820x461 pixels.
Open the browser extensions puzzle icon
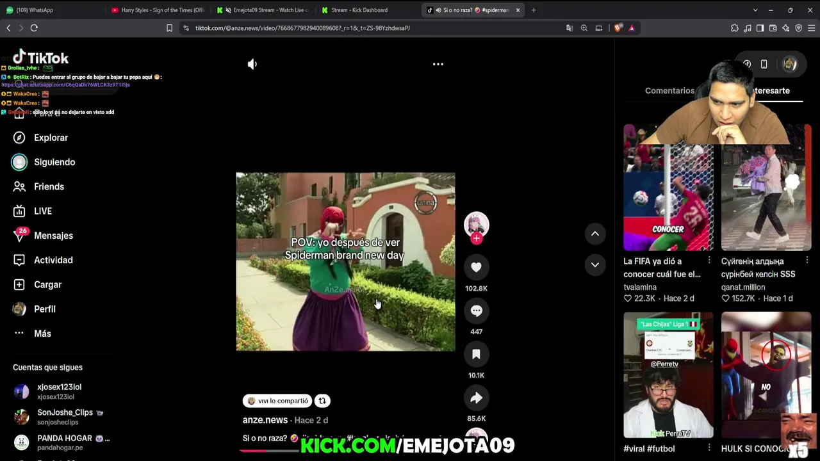pyautogui.click(x=735, y=28)
